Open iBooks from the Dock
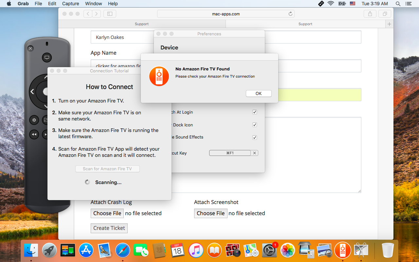This screenshot has height=262, width=419. click(214, 251)
